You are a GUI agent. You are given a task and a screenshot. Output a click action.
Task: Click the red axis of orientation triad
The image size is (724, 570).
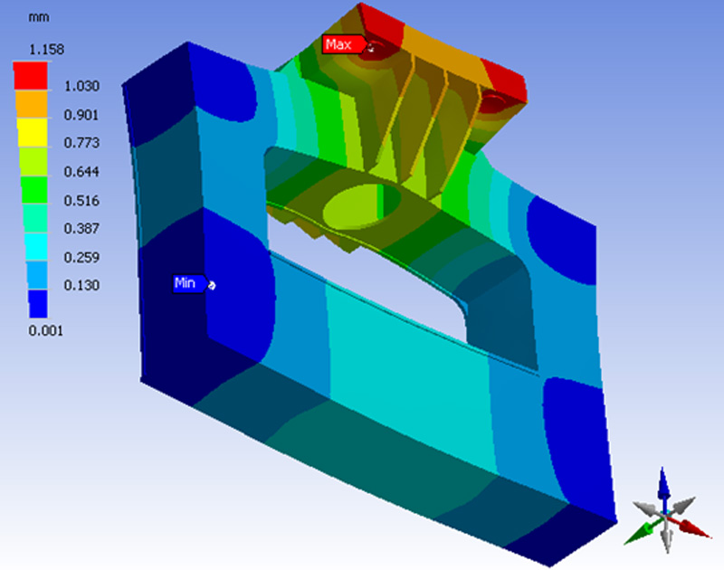[691, 528]
